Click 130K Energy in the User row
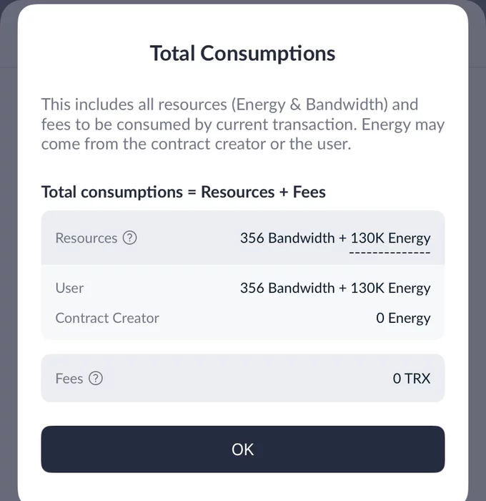The image size is (486, 501). 390,288
